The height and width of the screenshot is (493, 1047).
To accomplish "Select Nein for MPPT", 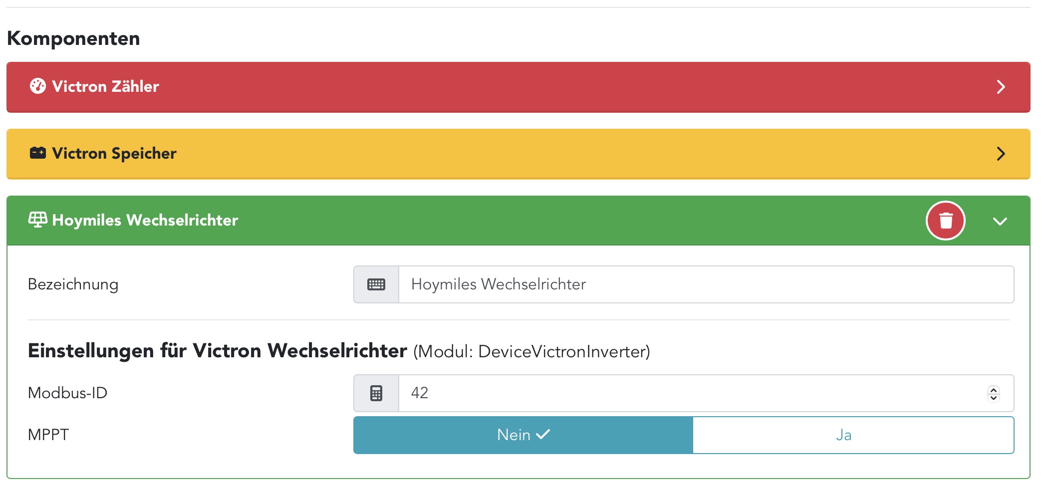I will coord(523,435).
